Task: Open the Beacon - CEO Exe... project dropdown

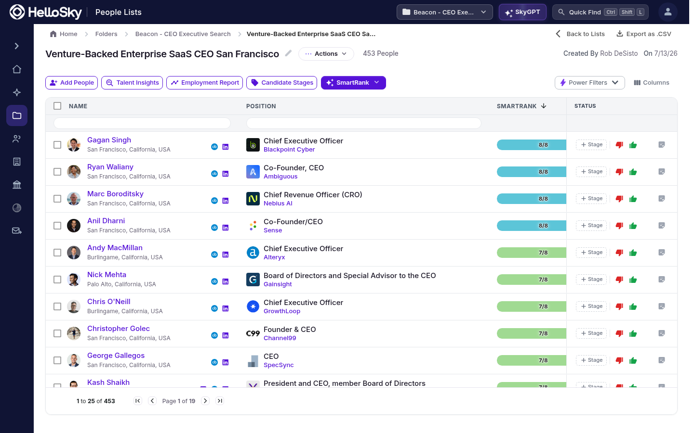Action: click(444, 12)
